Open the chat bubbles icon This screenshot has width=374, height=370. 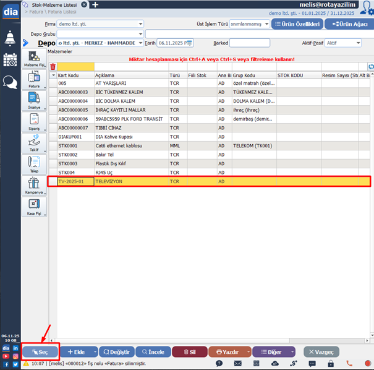[x=10, y=82]
